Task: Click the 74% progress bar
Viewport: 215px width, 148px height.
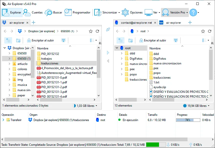Action: (188, 120)
